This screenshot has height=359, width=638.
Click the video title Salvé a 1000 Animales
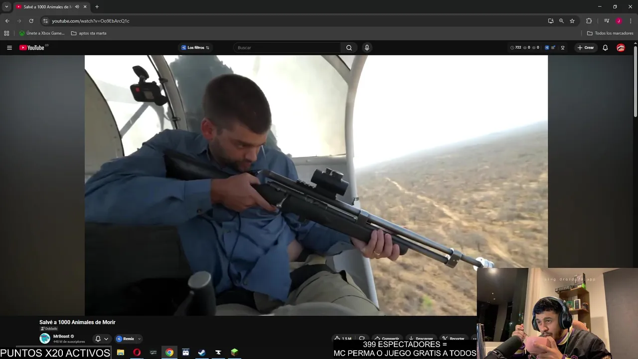(77, 323)
